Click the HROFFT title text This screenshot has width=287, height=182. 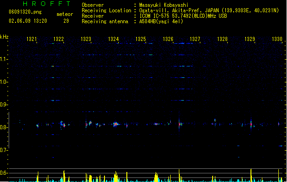click(47, 4)
